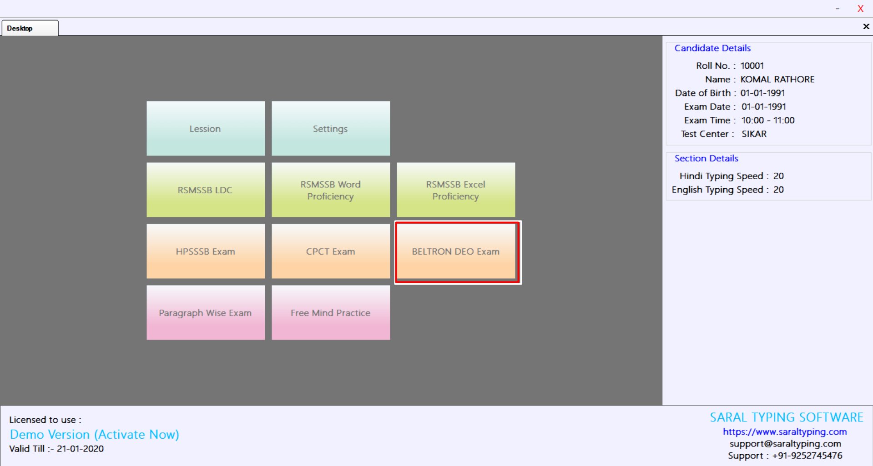Viewport: 873px width, 466px height.
Task: Close the application with red X
Action: tap(860, 9)
